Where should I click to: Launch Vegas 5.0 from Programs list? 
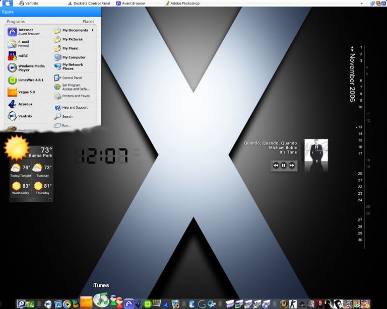coord(21,92)
